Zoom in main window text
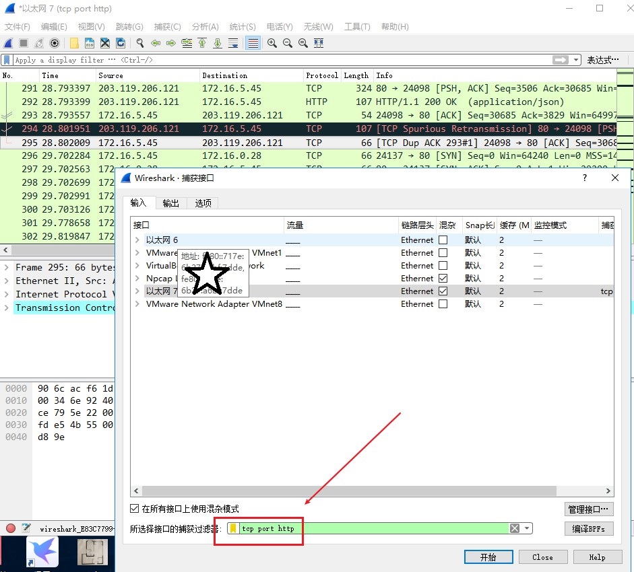Screen dimensions: 634x572 (272, 43)
